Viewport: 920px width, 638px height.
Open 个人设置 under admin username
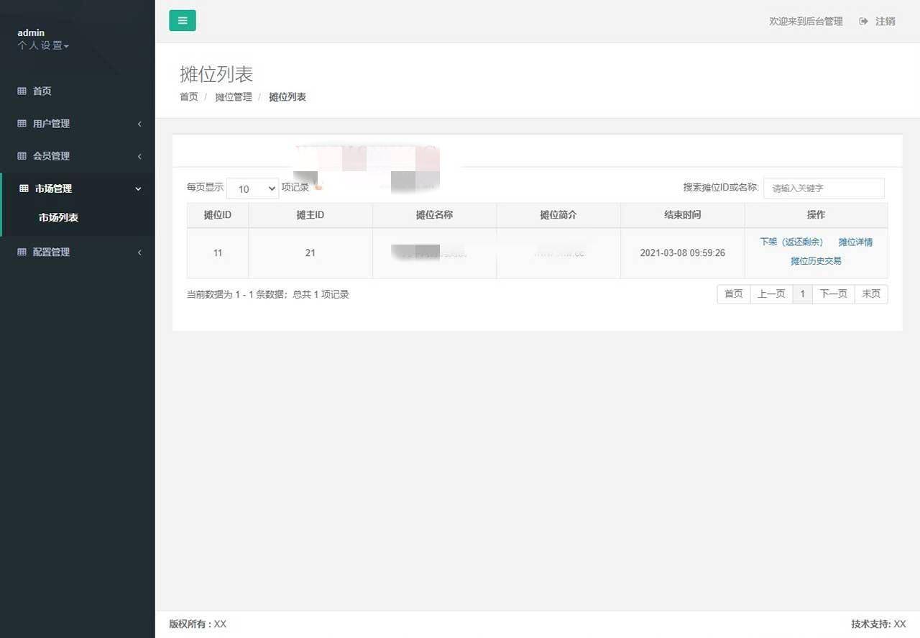pos(42,45)
